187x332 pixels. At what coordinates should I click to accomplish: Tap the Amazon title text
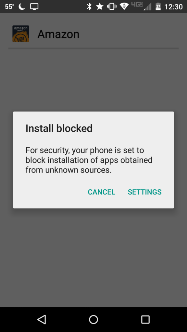58,34
